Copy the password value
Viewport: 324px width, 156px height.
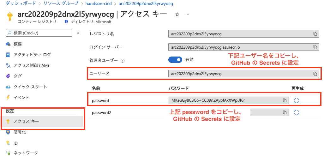click(x=285, y=100)
